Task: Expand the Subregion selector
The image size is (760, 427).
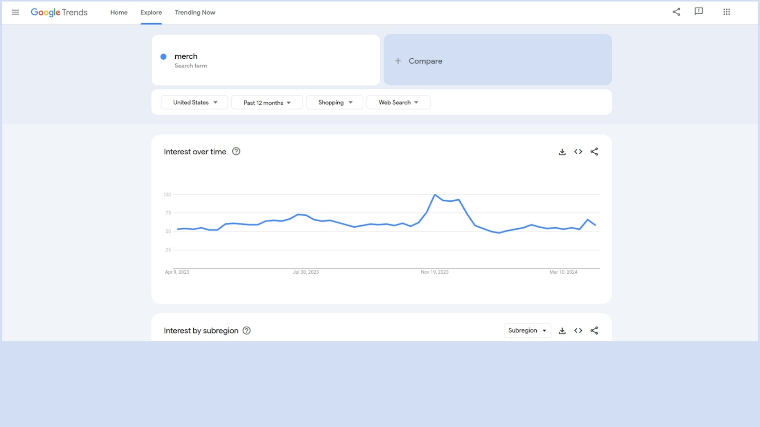Action: click(527, 331)
